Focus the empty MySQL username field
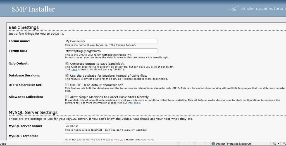 [88, 136]
